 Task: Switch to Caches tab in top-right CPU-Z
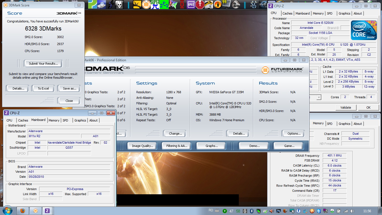tap(287, 13)
